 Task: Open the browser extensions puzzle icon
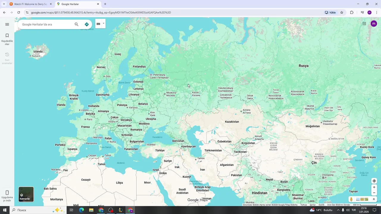coord(352,12)
